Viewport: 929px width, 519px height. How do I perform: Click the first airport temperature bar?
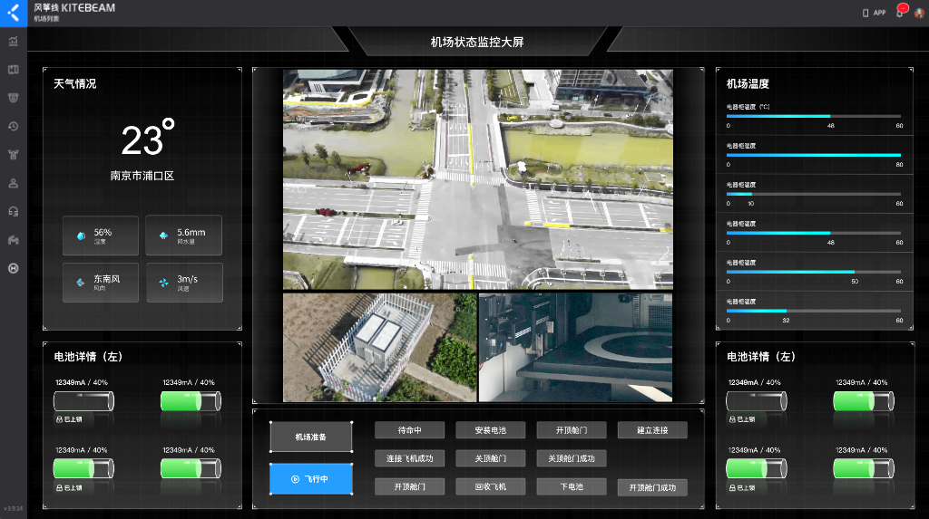pos(814,117)
